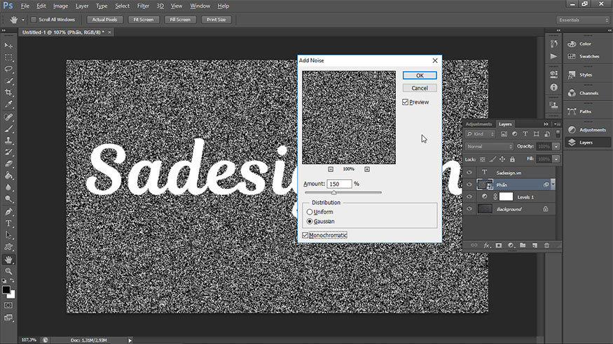Select the Horizontal Type tool
This screenshot has height=344, width=613.
pos(8,224)
